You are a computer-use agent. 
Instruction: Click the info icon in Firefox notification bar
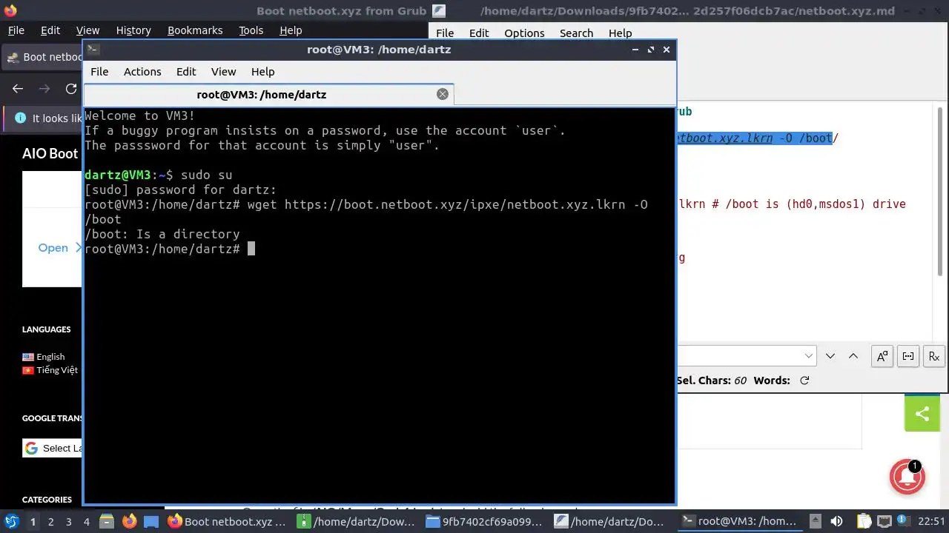coord(20,118)
